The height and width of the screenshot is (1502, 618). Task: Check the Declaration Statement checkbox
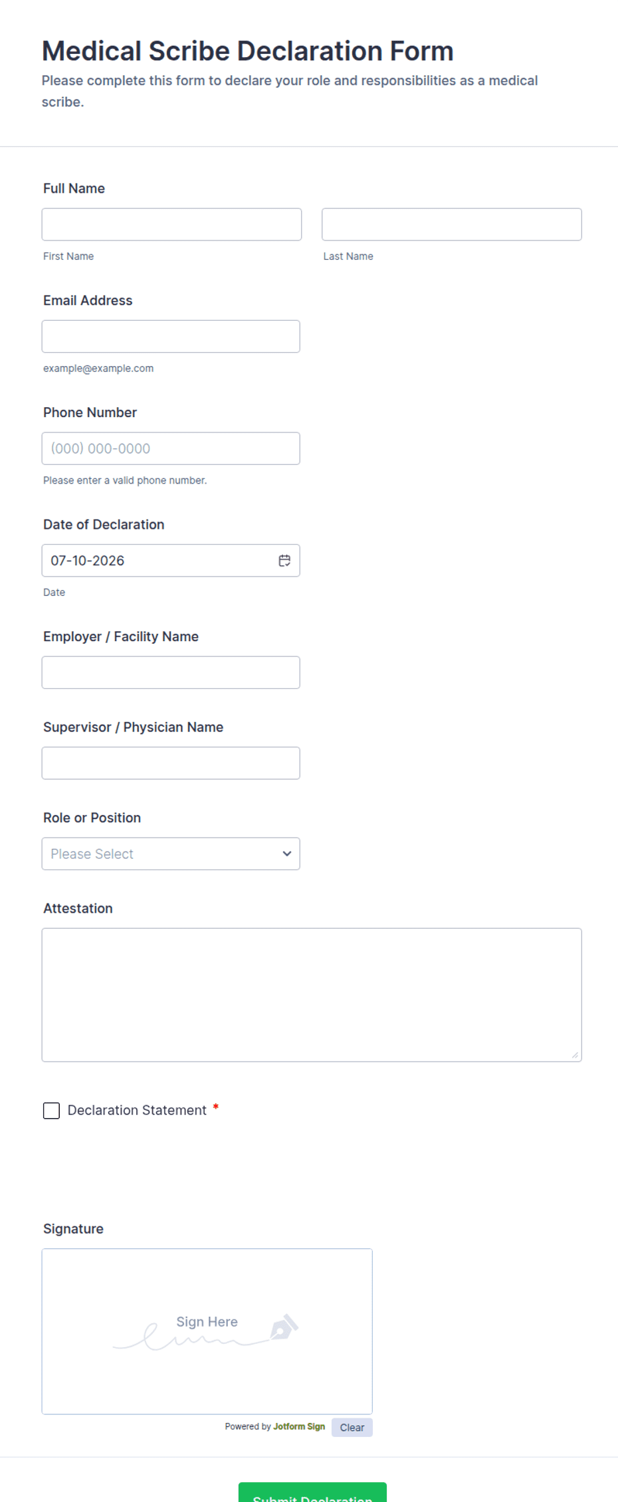click(x=51, y=1111)
